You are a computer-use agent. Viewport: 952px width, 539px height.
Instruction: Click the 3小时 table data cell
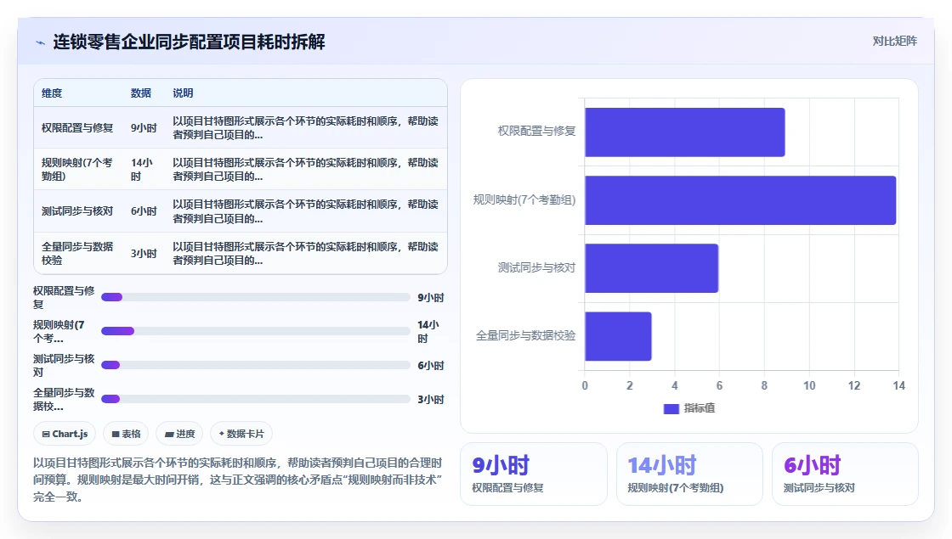[x=144, y=254]
